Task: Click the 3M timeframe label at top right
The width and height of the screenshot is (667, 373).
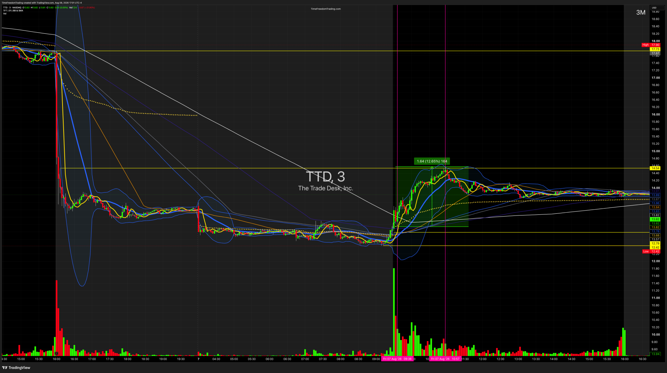Action: click(641, 12)
